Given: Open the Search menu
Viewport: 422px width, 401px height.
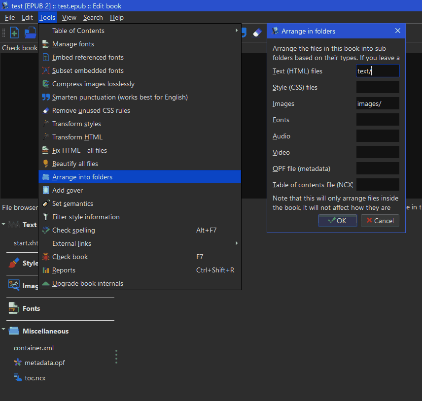Looking at the screenshot, I should 93,17.
